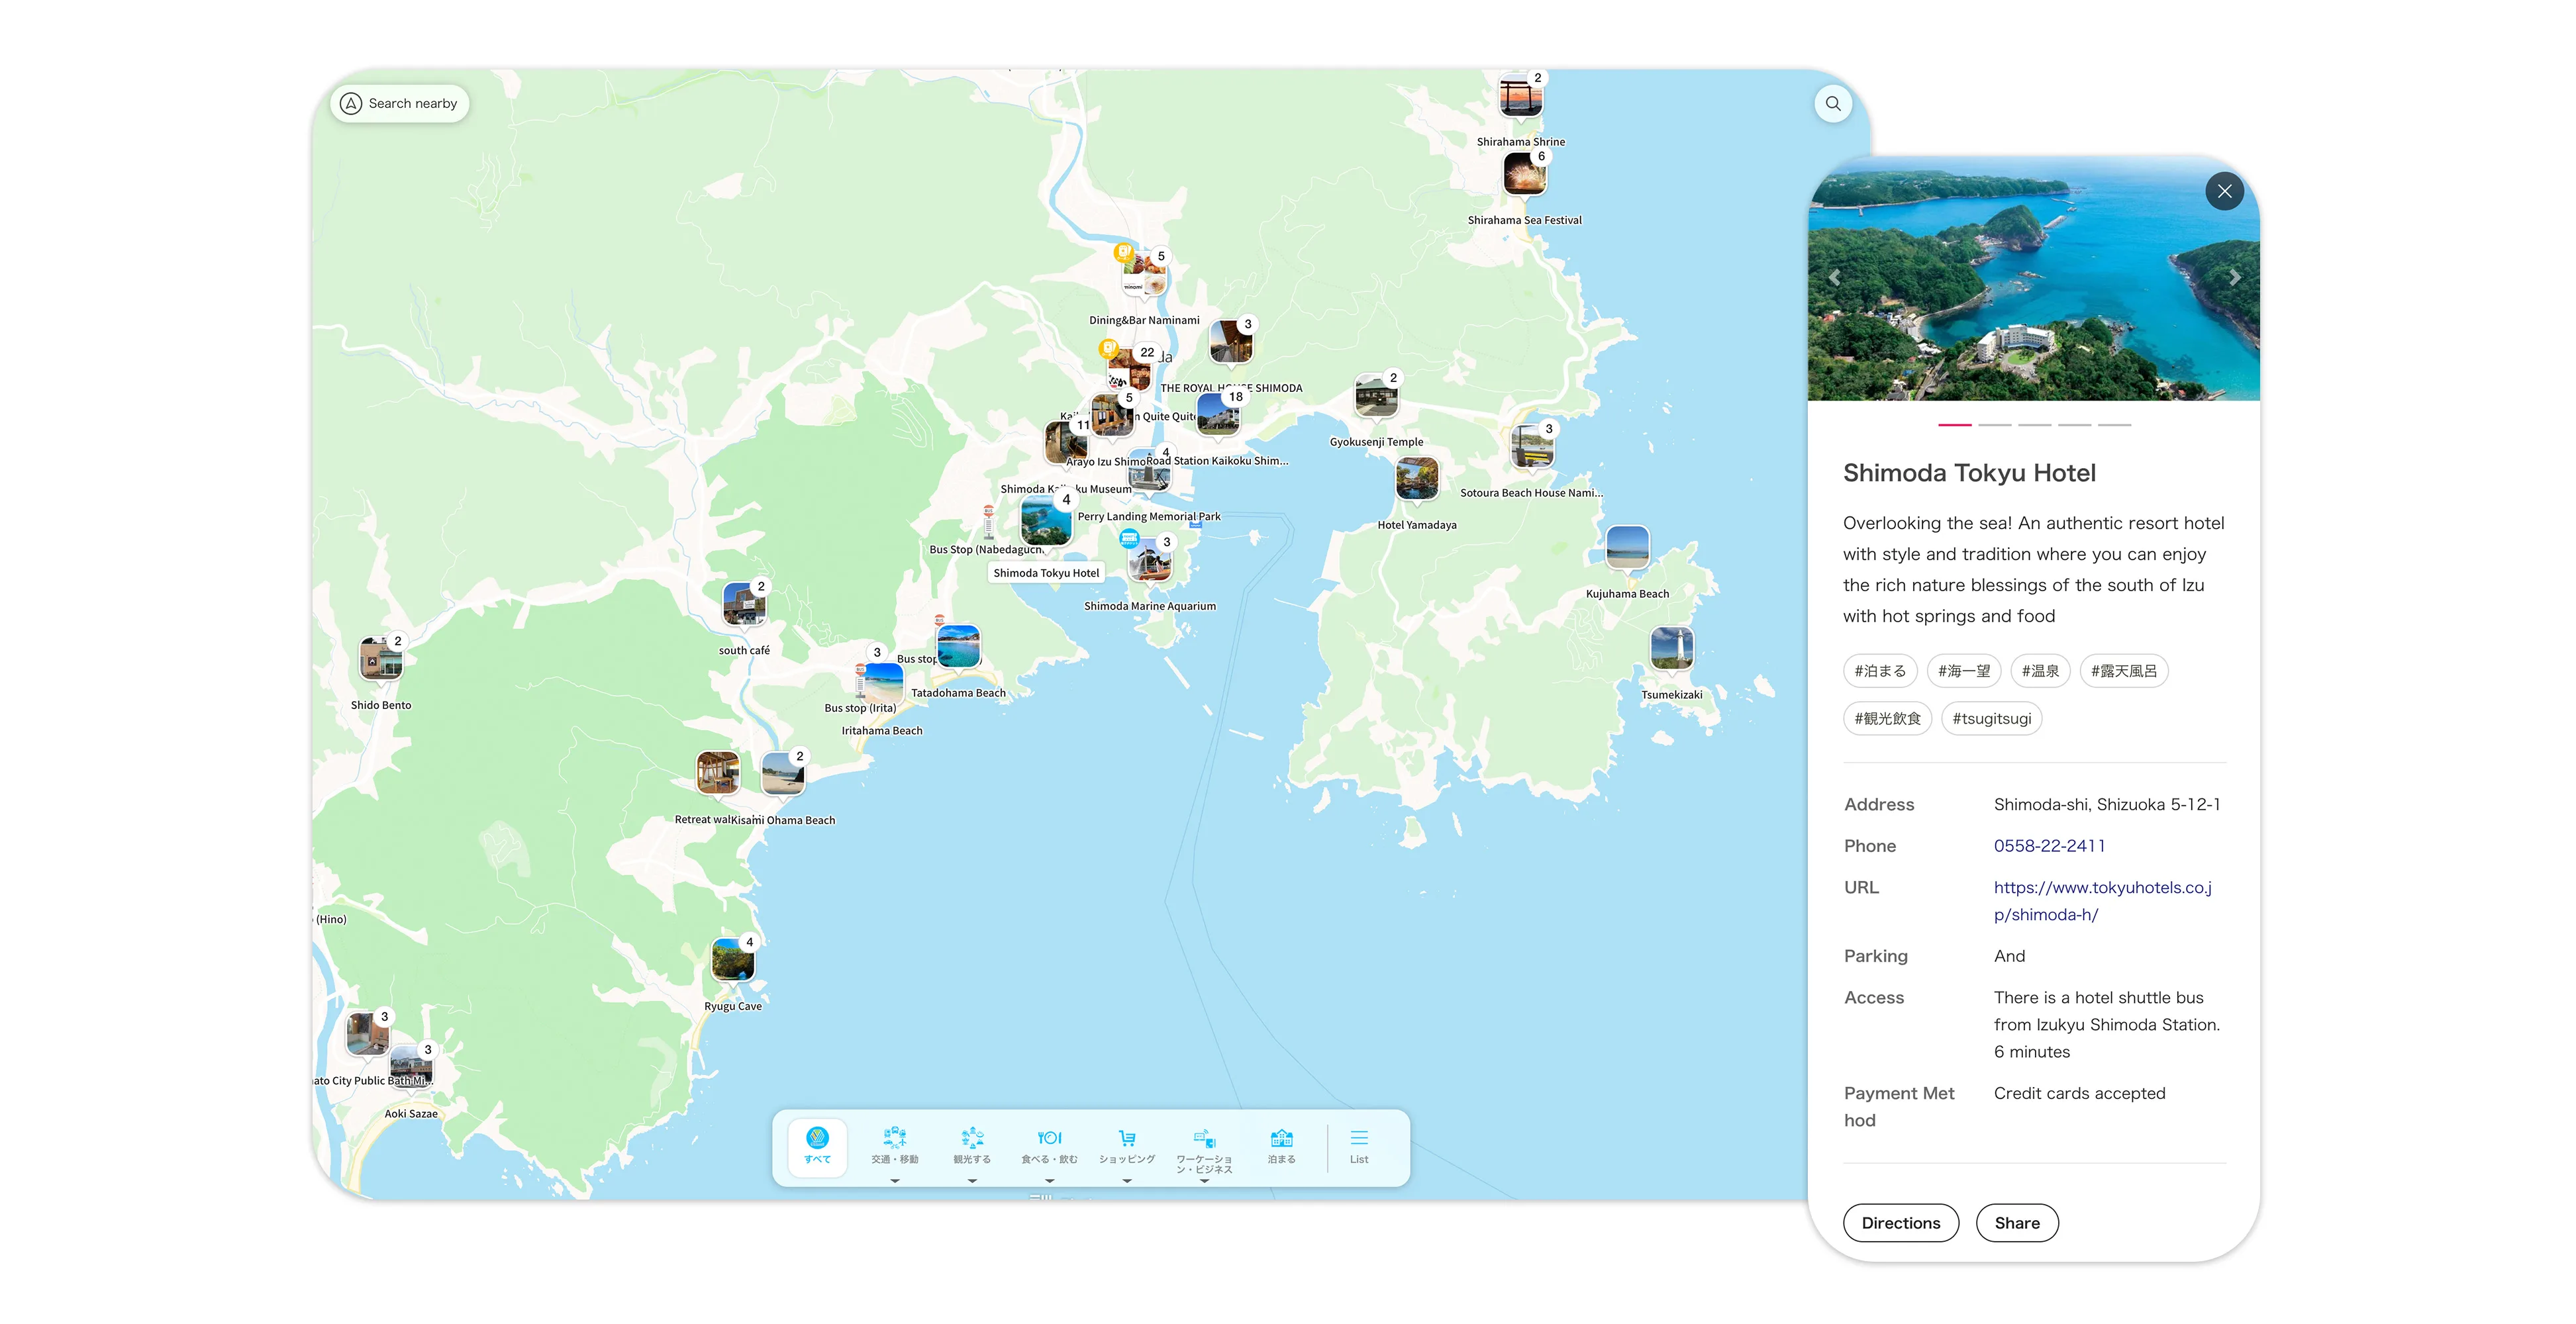Toggle the #露天風呂 hashtag filter

[x=2123, y=671]
